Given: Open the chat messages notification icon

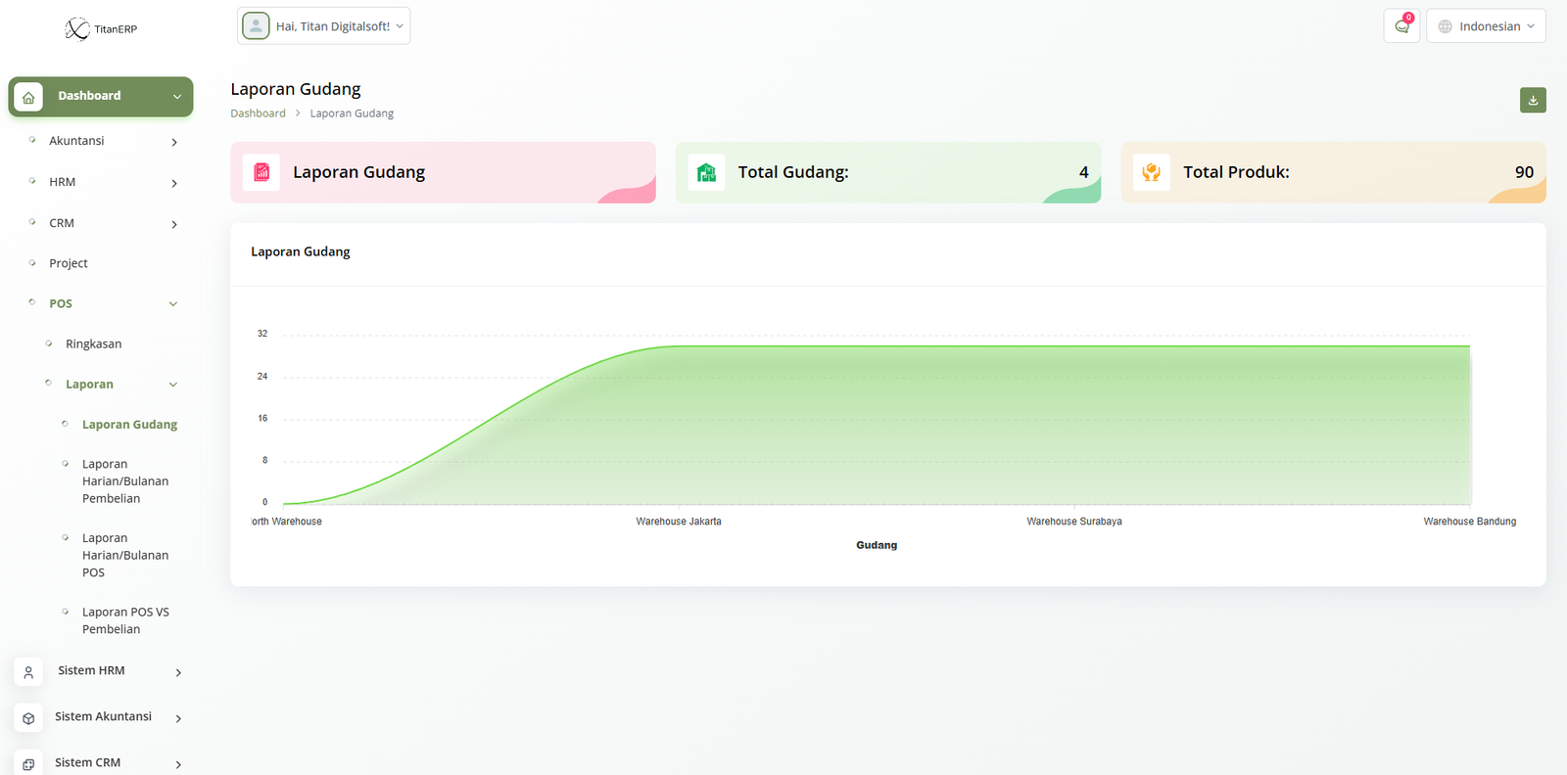Looking at the screenshot, I should click(1401, 26).
